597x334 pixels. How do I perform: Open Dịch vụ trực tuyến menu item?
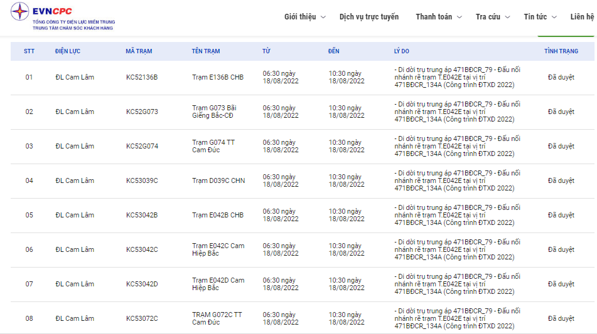(x=368, y=17)
